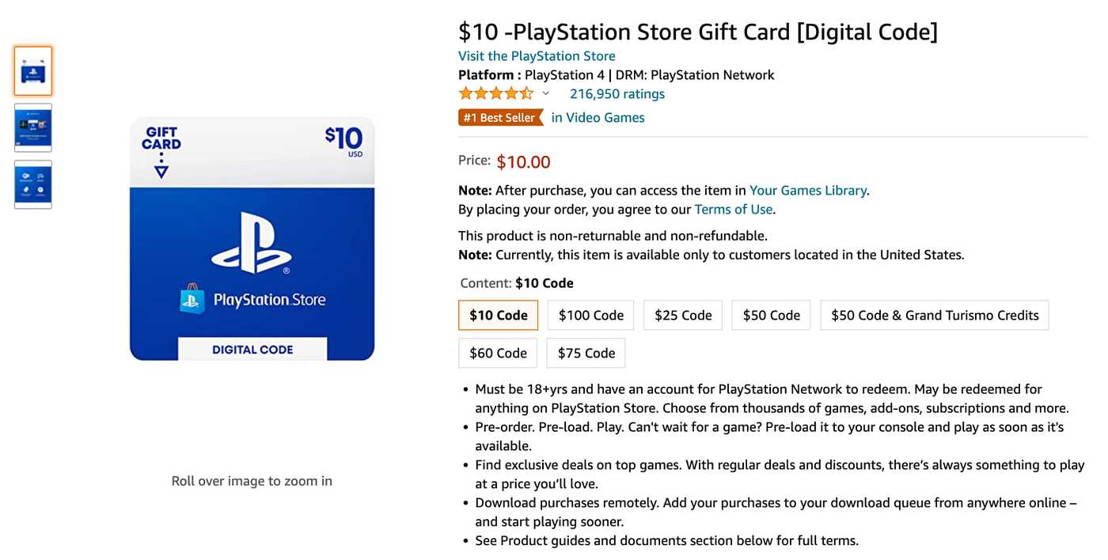1108x560 pixels.
Task: Click the star rating icons
Action: (495, 94)
